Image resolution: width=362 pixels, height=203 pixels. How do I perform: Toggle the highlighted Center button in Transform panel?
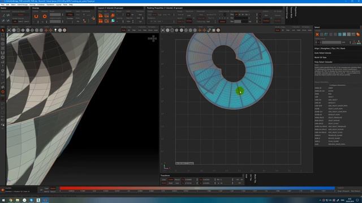click(x=171, y=179)
